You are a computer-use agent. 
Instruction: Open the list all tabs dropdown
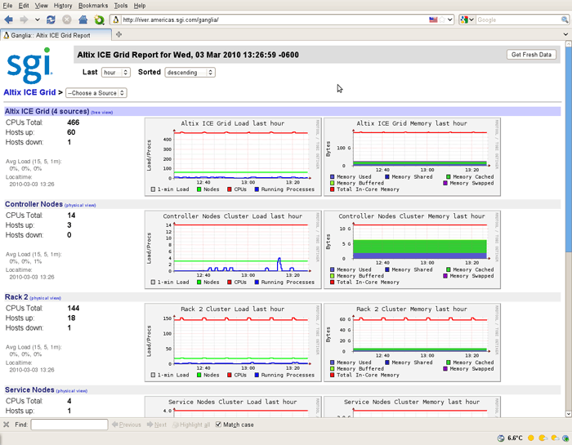point(565,34)
